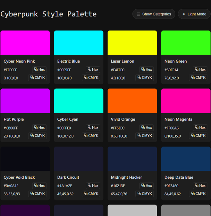Copy CMYK for Hot Purple
This screenshot has width=211, height=216.
pos(38,136)
